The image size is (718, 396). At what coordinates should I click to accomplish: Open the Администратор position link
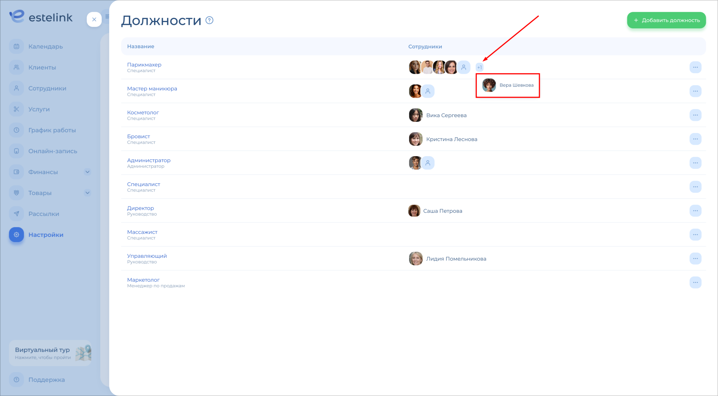(x=149, y=160)
